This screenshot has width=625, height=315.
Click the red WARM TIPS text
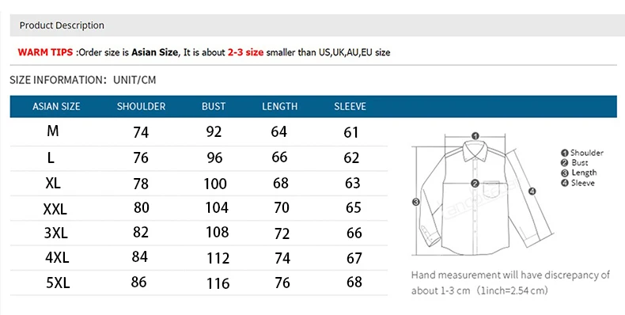(x=45, y=52)
